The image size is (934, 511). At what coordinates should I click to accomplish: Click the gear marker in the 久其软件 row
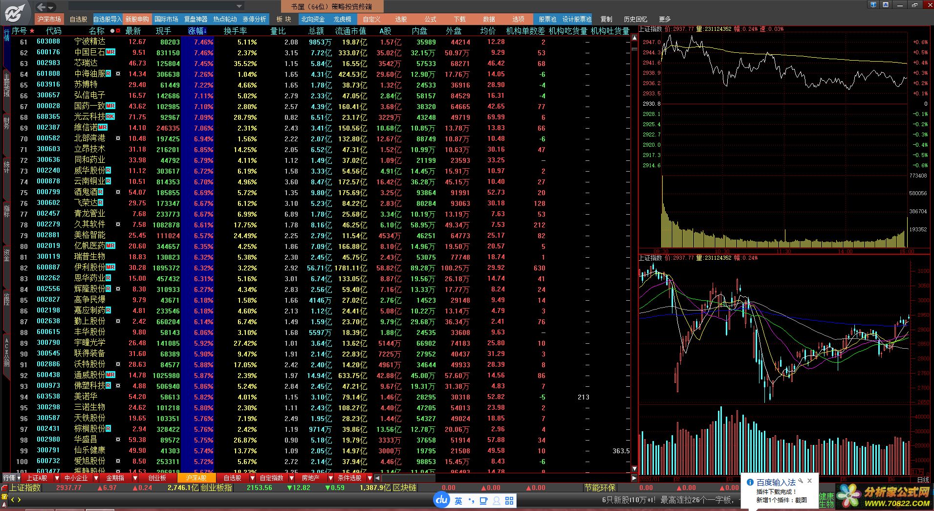click(118, 224)
